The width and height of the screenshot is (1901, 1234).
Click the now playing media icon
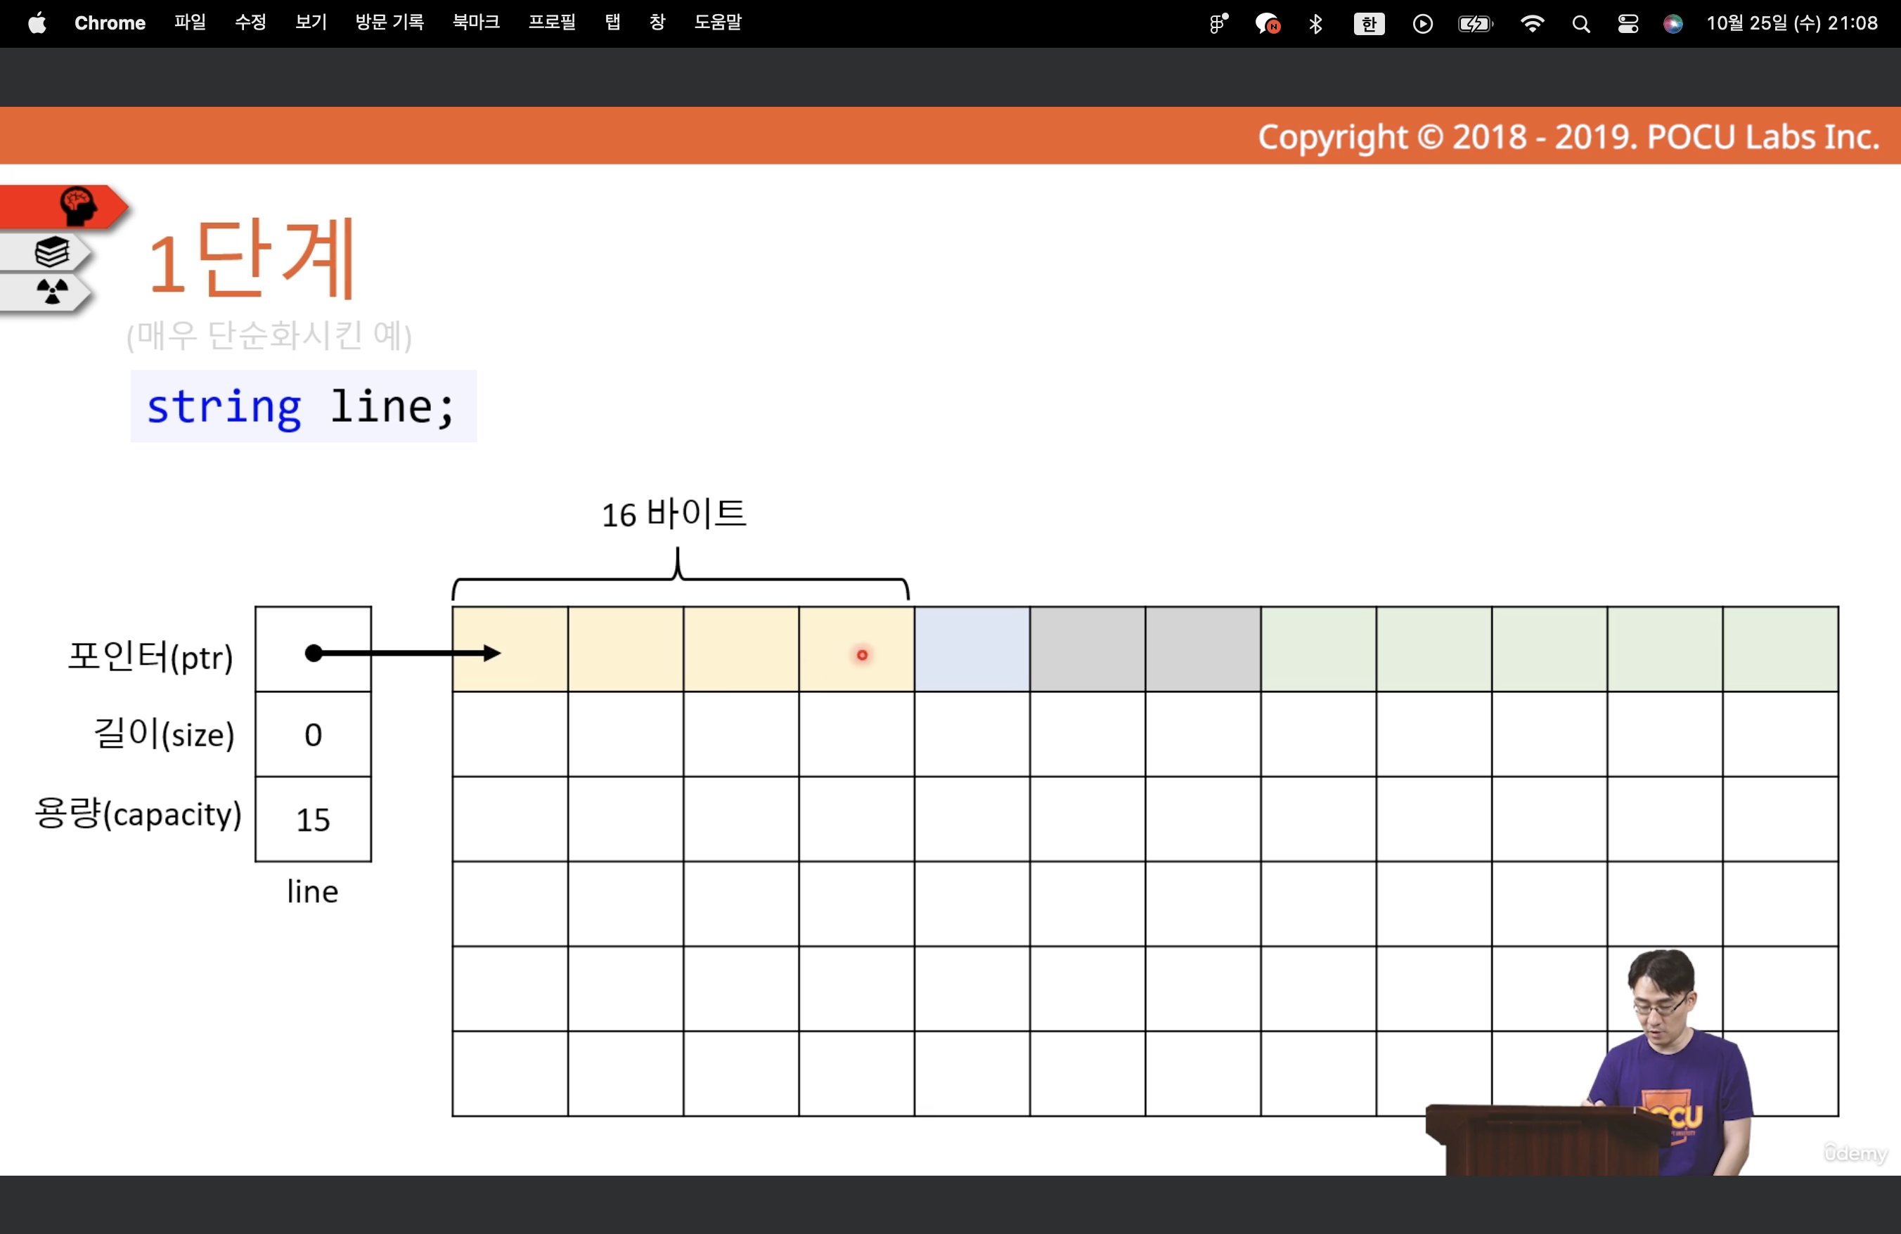1422,24
